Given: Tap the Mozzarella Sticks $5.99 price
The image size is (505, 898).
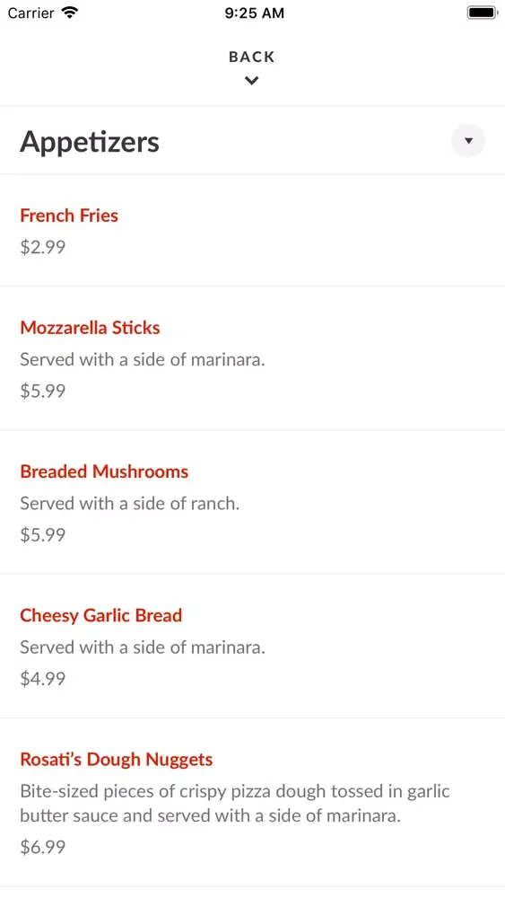Looking at the screenshot, I should click(43, 392).
